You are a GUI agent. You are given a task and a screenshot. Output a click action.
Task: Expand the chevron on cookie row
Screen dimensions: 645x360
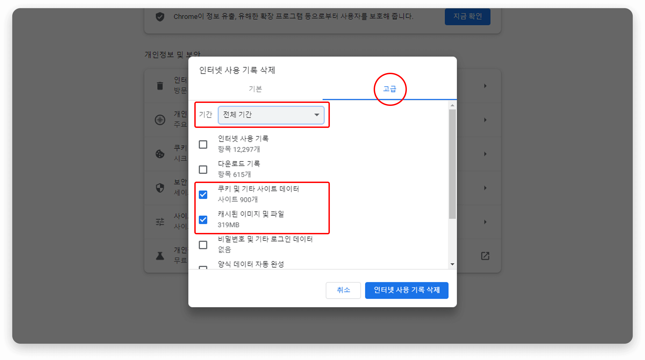[485, 154]
